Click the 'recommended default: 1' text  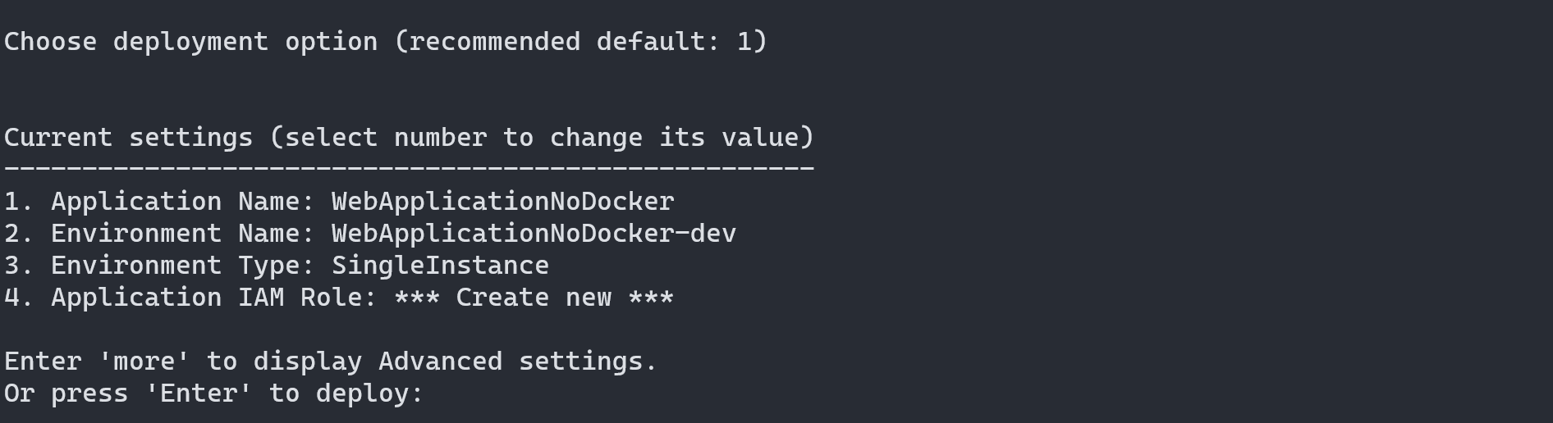581,42
